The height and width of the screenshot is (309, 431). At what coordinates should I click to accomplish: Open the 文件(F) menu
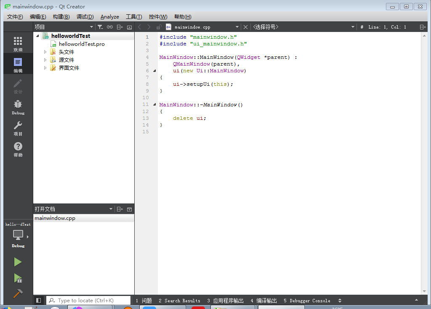coord(15,17)
